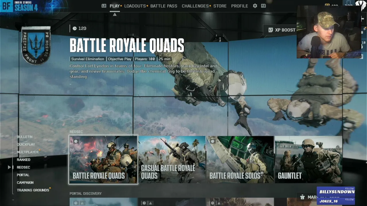Viewport: 367px width, 206px height.
Task: Click the LT trigger icon beside XP Boost
Action: (x=270, y=30)
